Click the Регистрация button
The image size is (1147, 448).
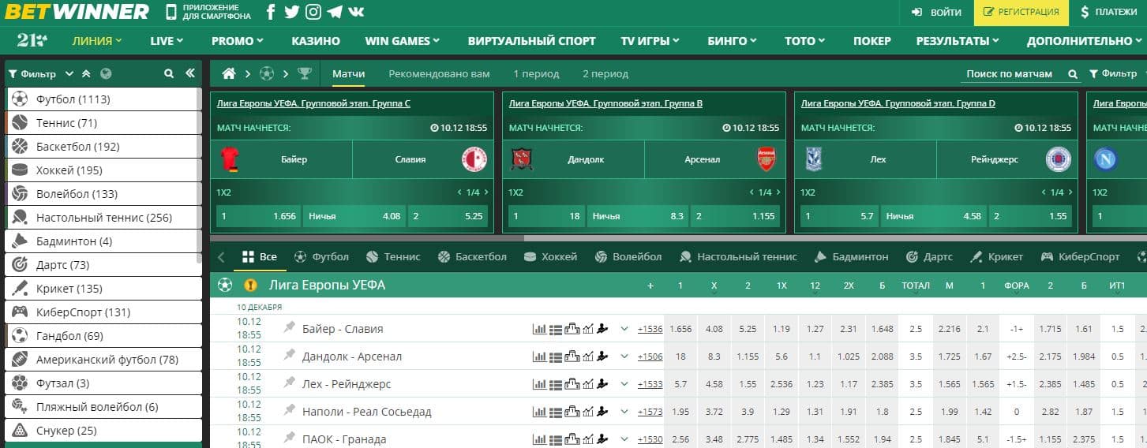coord(1021,13)
